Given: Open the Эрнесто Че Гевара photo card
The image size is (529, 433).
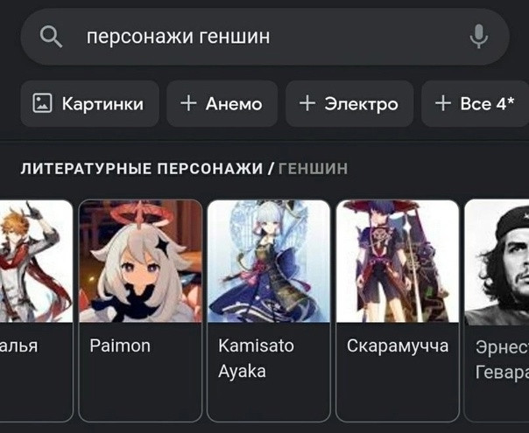Looking at the screenshot, I should pyautogui.click(x=497, y=310).
